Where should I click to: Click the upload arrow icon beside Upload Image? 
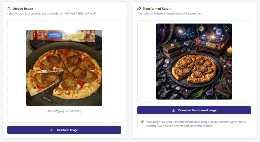[x=9, y=9]
